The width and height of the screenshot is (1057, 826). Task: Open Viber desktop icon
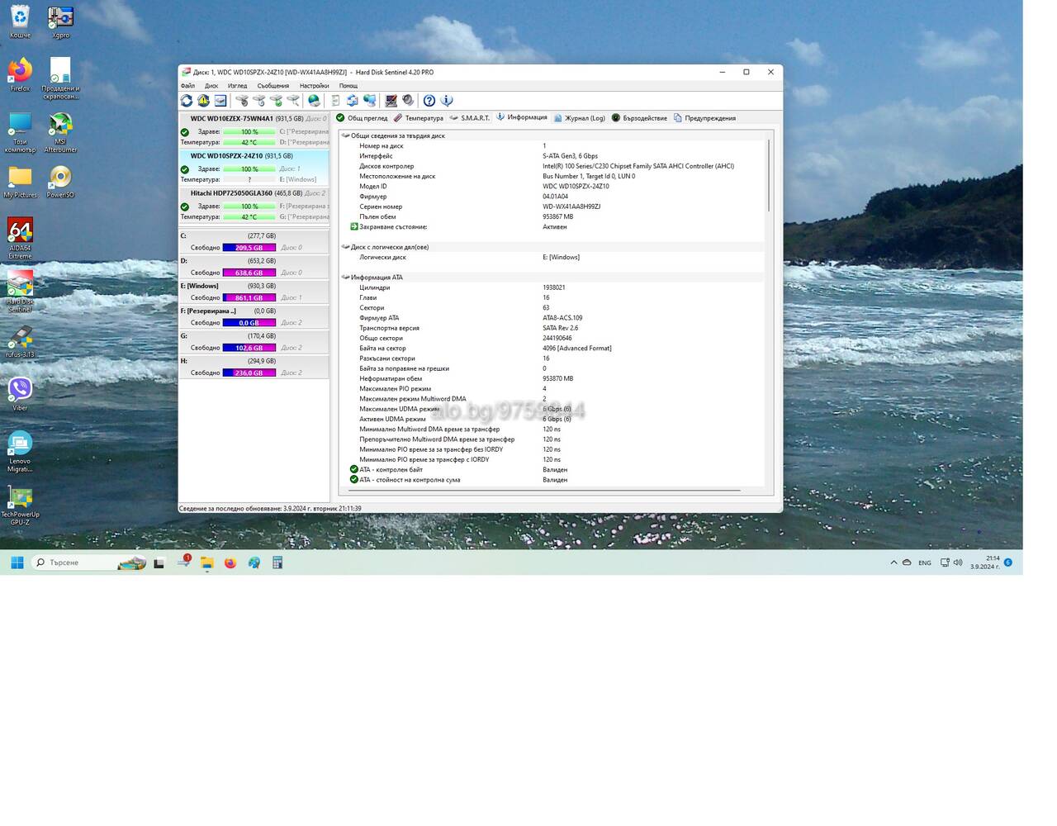click(20, 394)
